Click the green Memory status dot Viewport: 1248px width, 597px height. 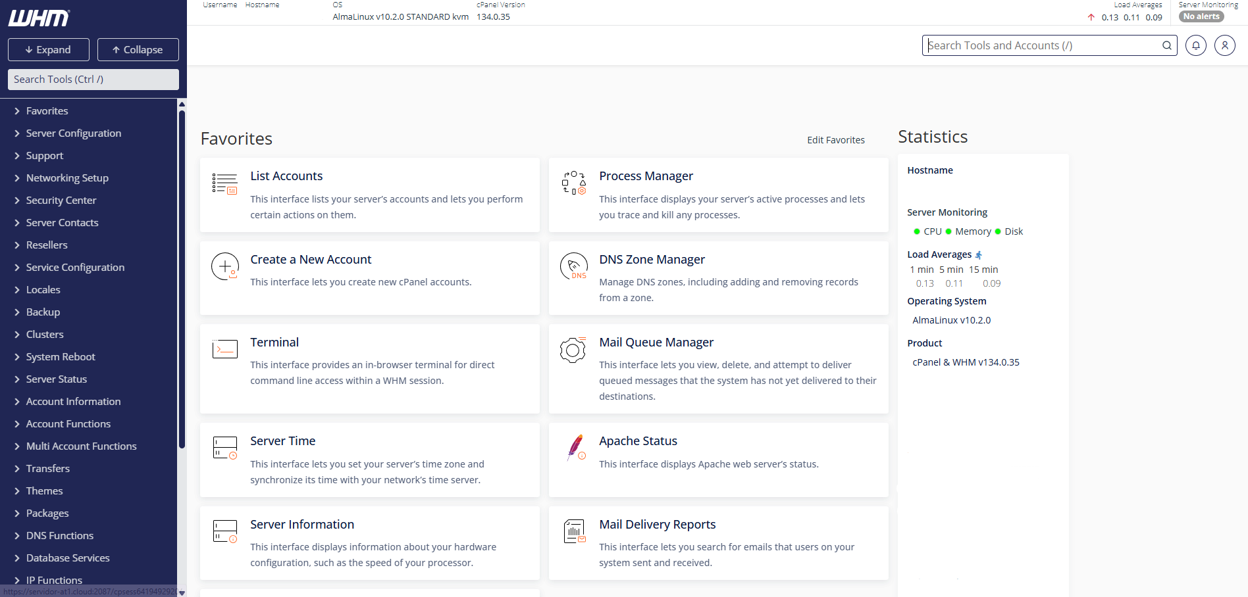pyautogui.click(x=949, y=231)
